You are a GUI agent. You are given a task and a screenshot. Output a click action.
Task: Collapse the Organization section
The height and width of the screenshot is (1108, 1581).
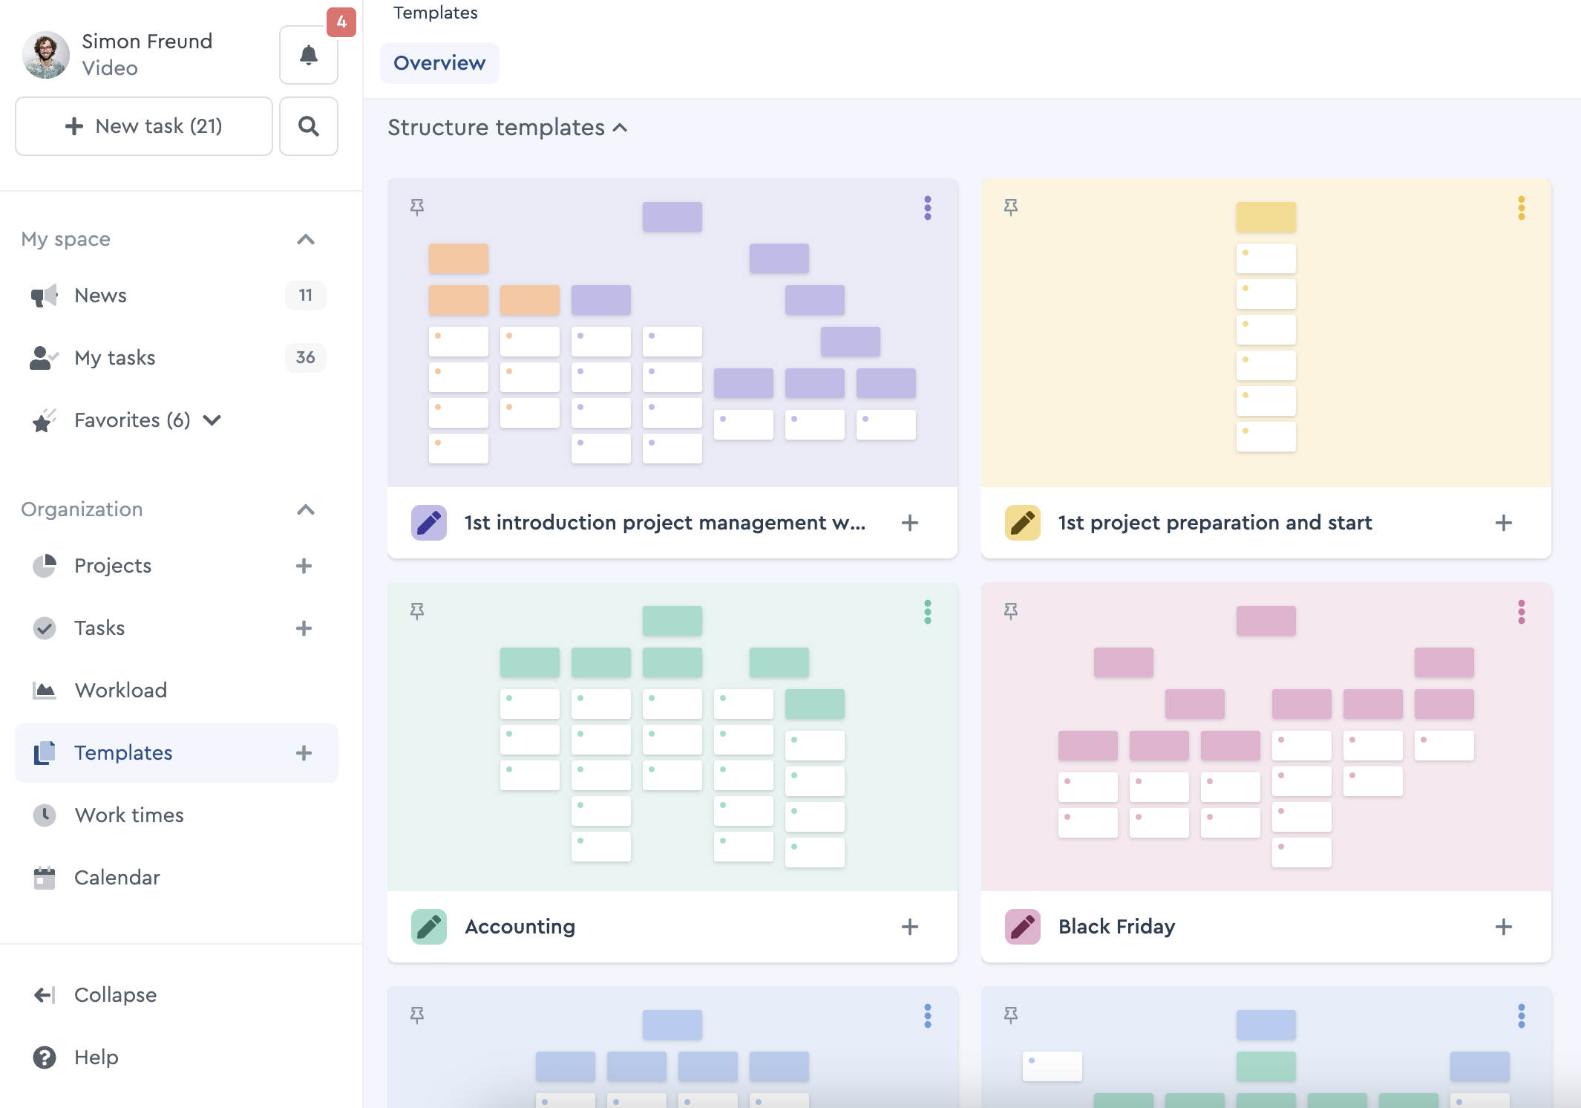pyautogui.click(x=306, y=509)
